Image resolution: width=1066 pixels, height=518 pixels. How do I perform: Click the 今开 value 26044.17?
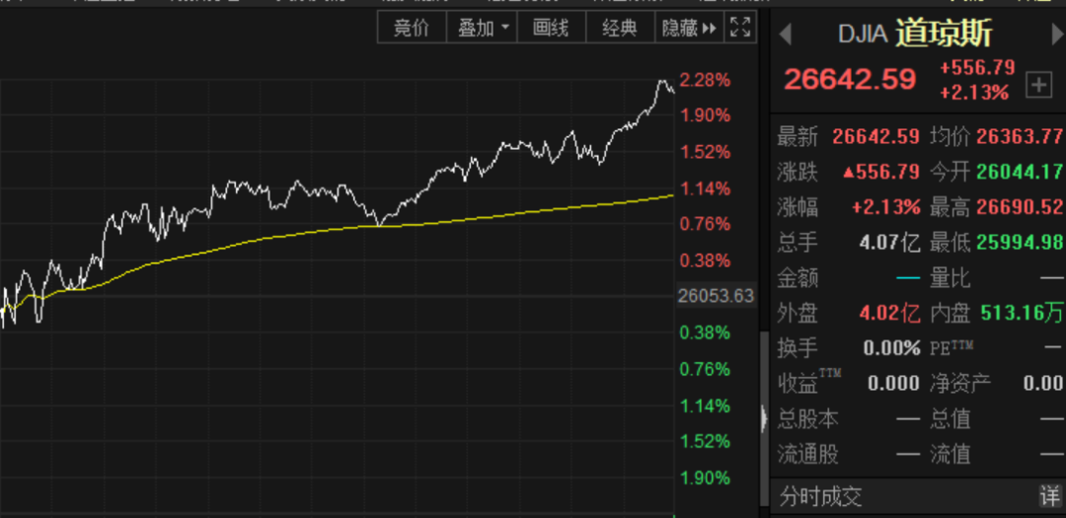(x=1019, y=172)
